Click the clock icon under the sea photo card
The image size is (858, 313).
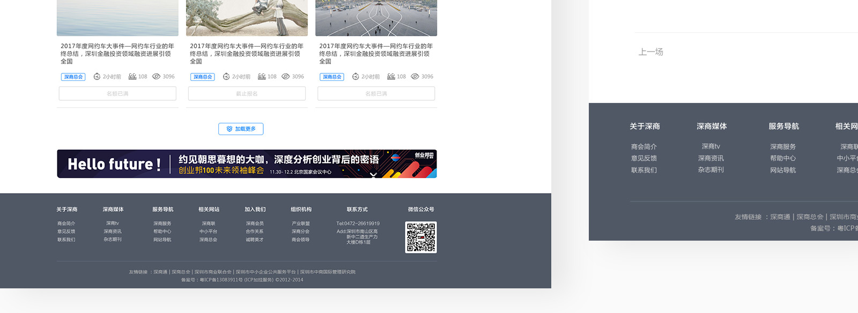coord(97,77)
